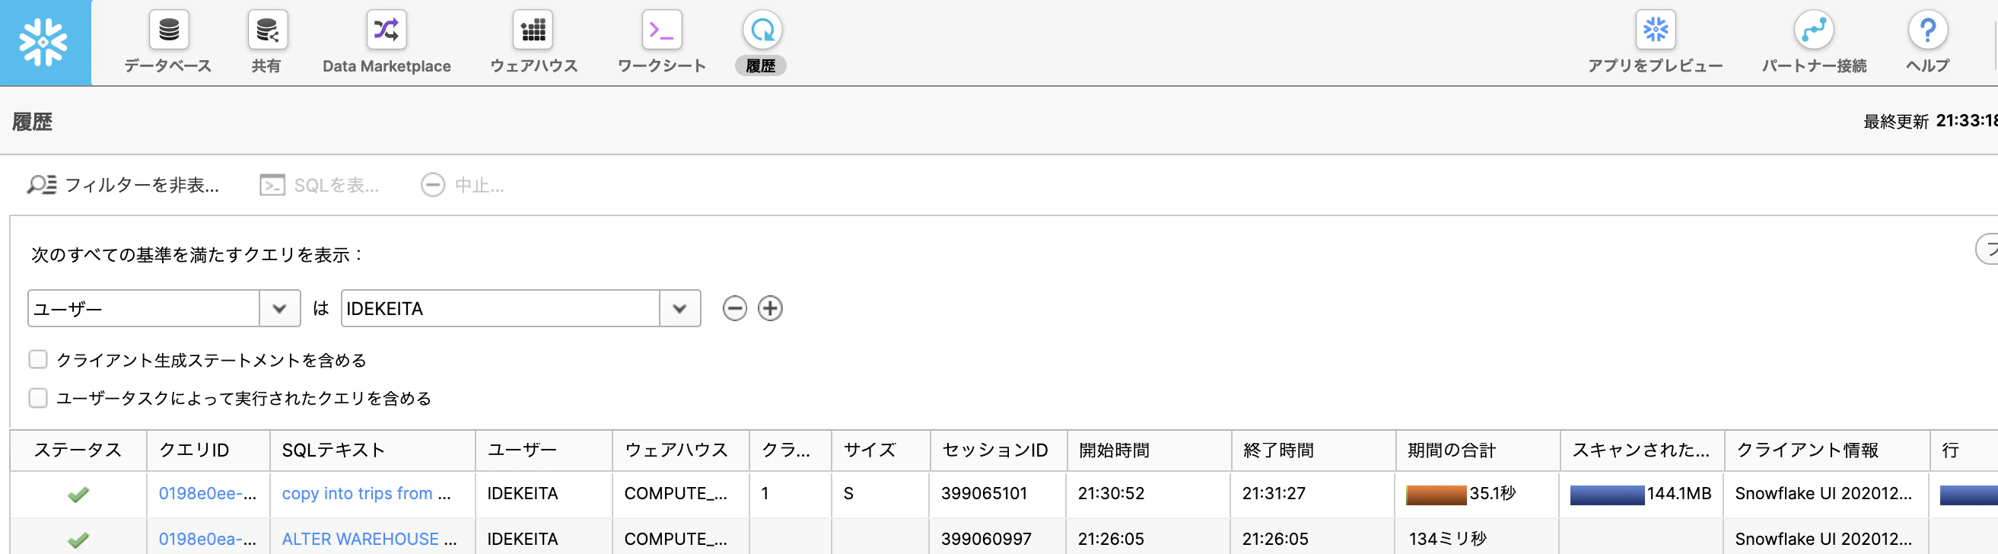The width and height of the screenshot is (1998, 554).
Task: Click the IDEKEITA filter value field
Action: pyautogui.click(x=501, y=308)
